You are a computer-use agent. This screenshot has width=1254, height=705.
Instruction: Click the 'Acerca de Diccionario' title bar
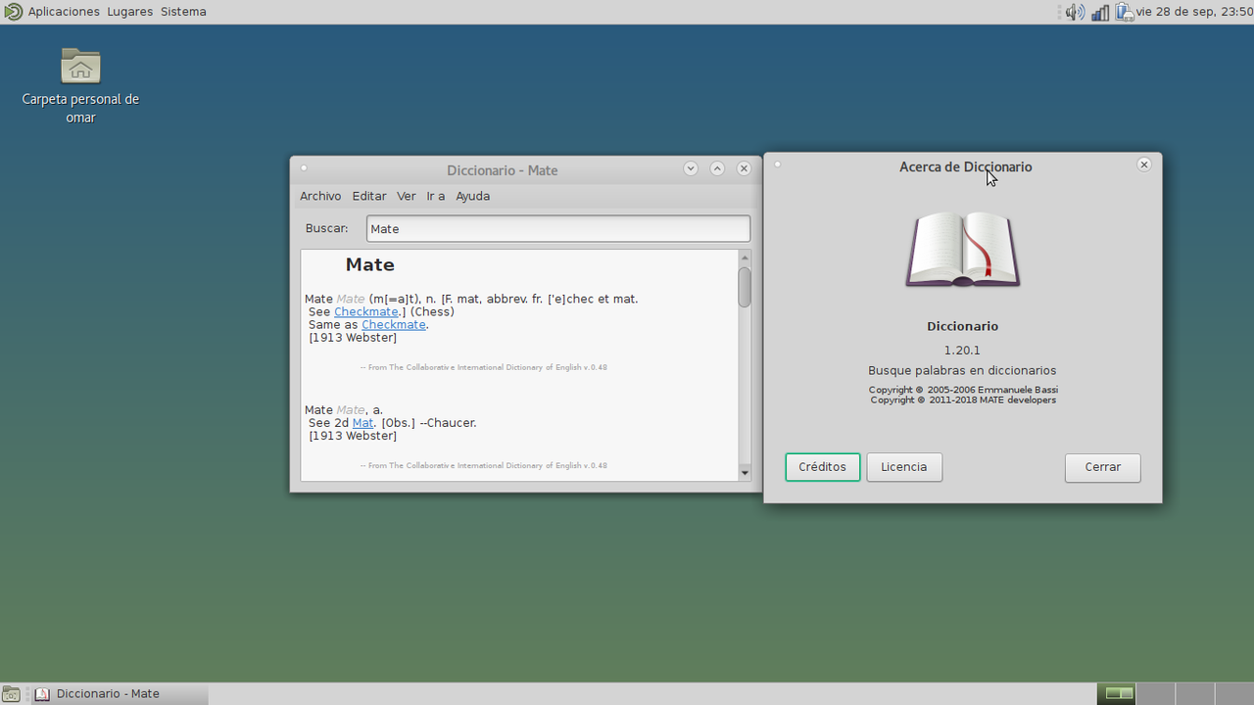(965, 166)
